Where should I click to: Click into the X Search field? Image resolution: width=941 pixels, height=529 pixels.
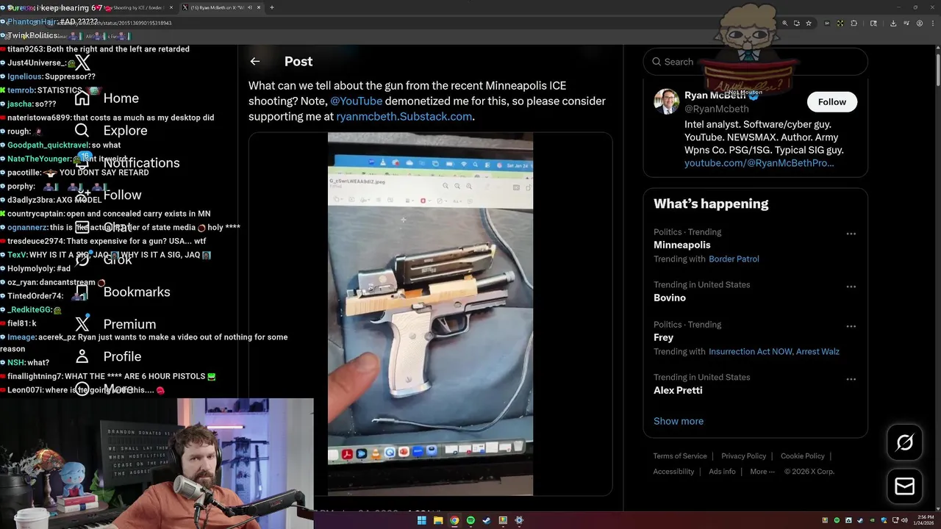755,62
